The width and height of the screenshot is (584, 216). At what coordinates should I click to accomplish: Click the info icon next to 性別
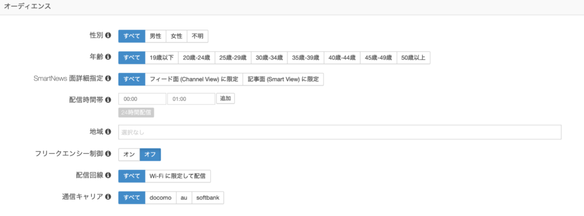tap(108, 36)
